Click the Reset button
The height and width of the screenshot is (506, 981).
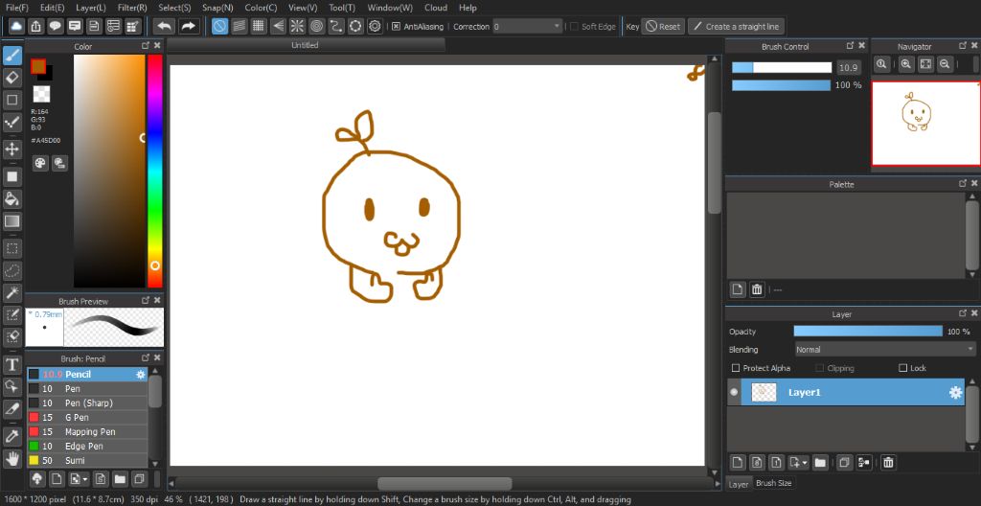pyautogui.click(x=663, y=26)
